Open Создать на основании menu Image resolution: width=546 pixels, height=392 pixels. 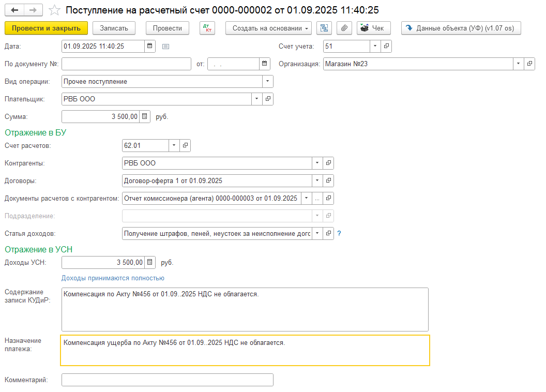[x=268, y=28]
